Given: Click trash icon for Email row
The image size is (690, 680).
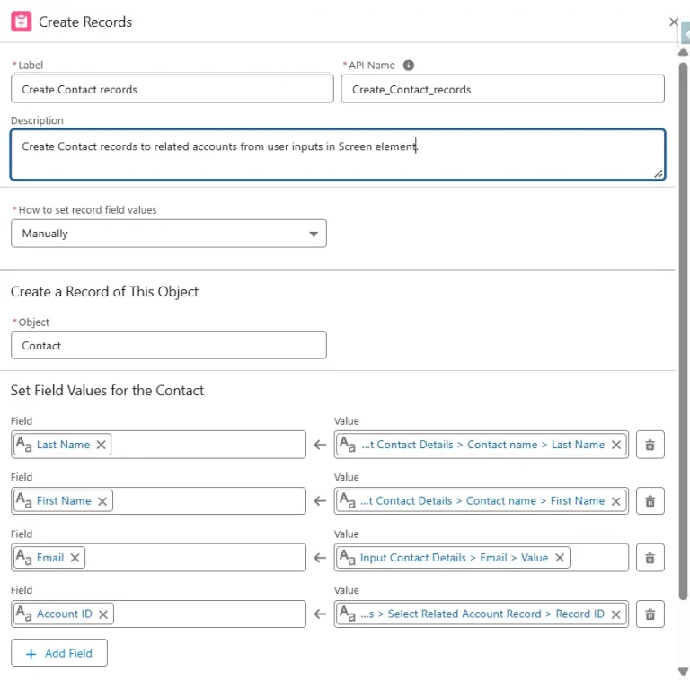Looking at the screenshot, I should click(650, 558).
